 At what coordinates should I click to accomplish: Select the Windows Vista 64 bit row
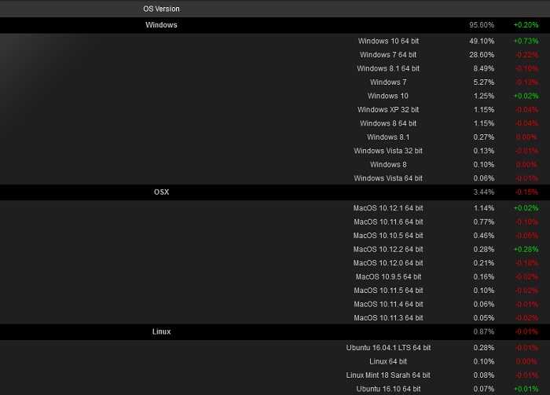coord(388,178)
